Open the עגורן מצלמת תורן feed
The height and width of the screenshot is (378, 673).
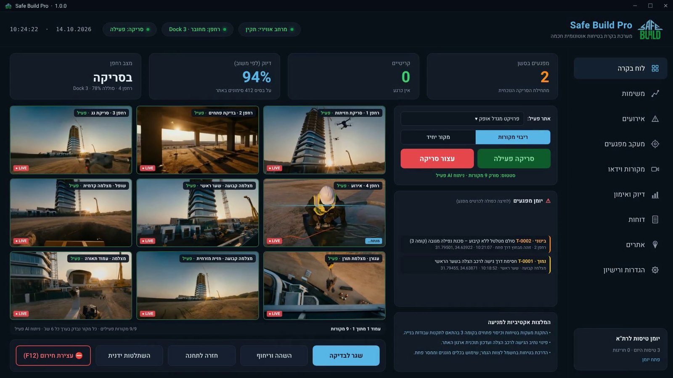[324, 286]
